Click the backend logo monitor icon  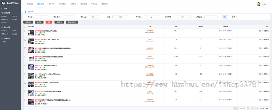[4, 3]
